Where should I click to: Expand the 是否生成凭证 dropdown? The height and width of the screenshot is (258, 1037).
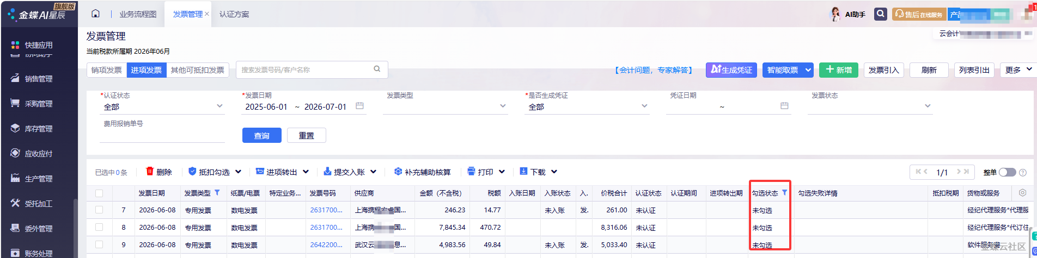point(644,106)
